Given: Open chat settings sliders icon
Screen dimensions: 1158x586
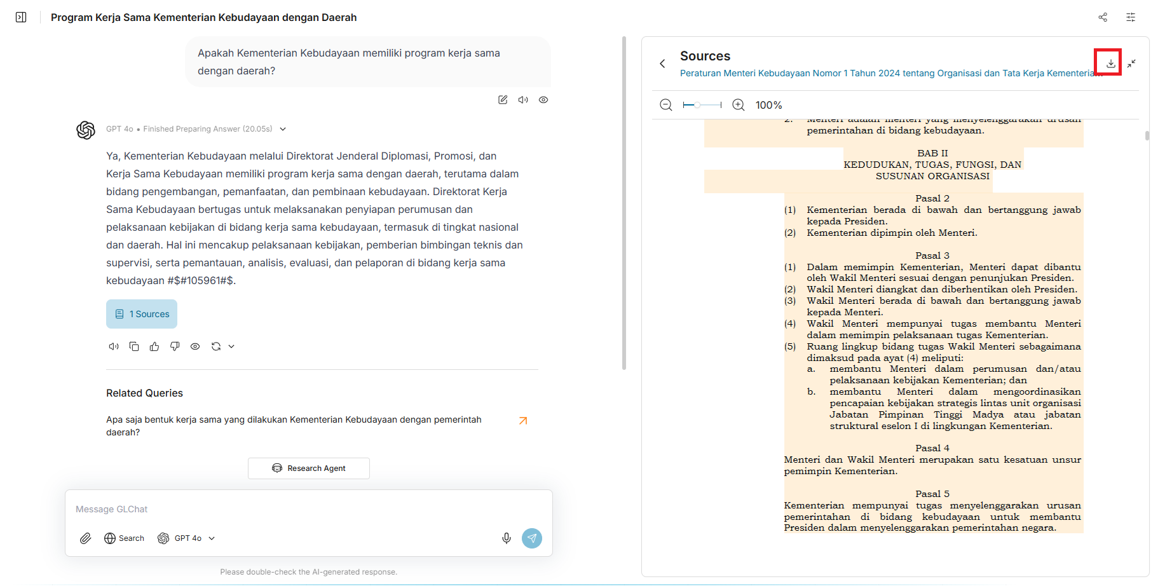Looking at the screenshot, I should click(x=1131, y=17).
